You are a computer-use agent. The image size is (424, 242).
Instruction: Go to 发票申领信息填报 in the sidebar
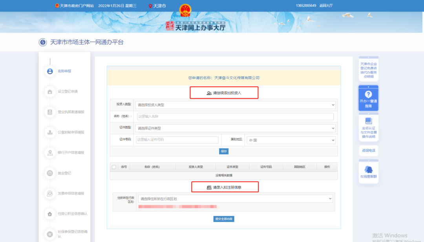point(49,193)
